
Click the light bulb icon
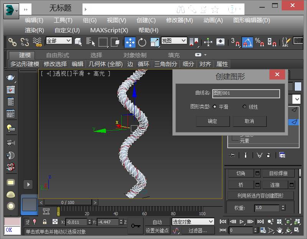(x=11, y=128)
